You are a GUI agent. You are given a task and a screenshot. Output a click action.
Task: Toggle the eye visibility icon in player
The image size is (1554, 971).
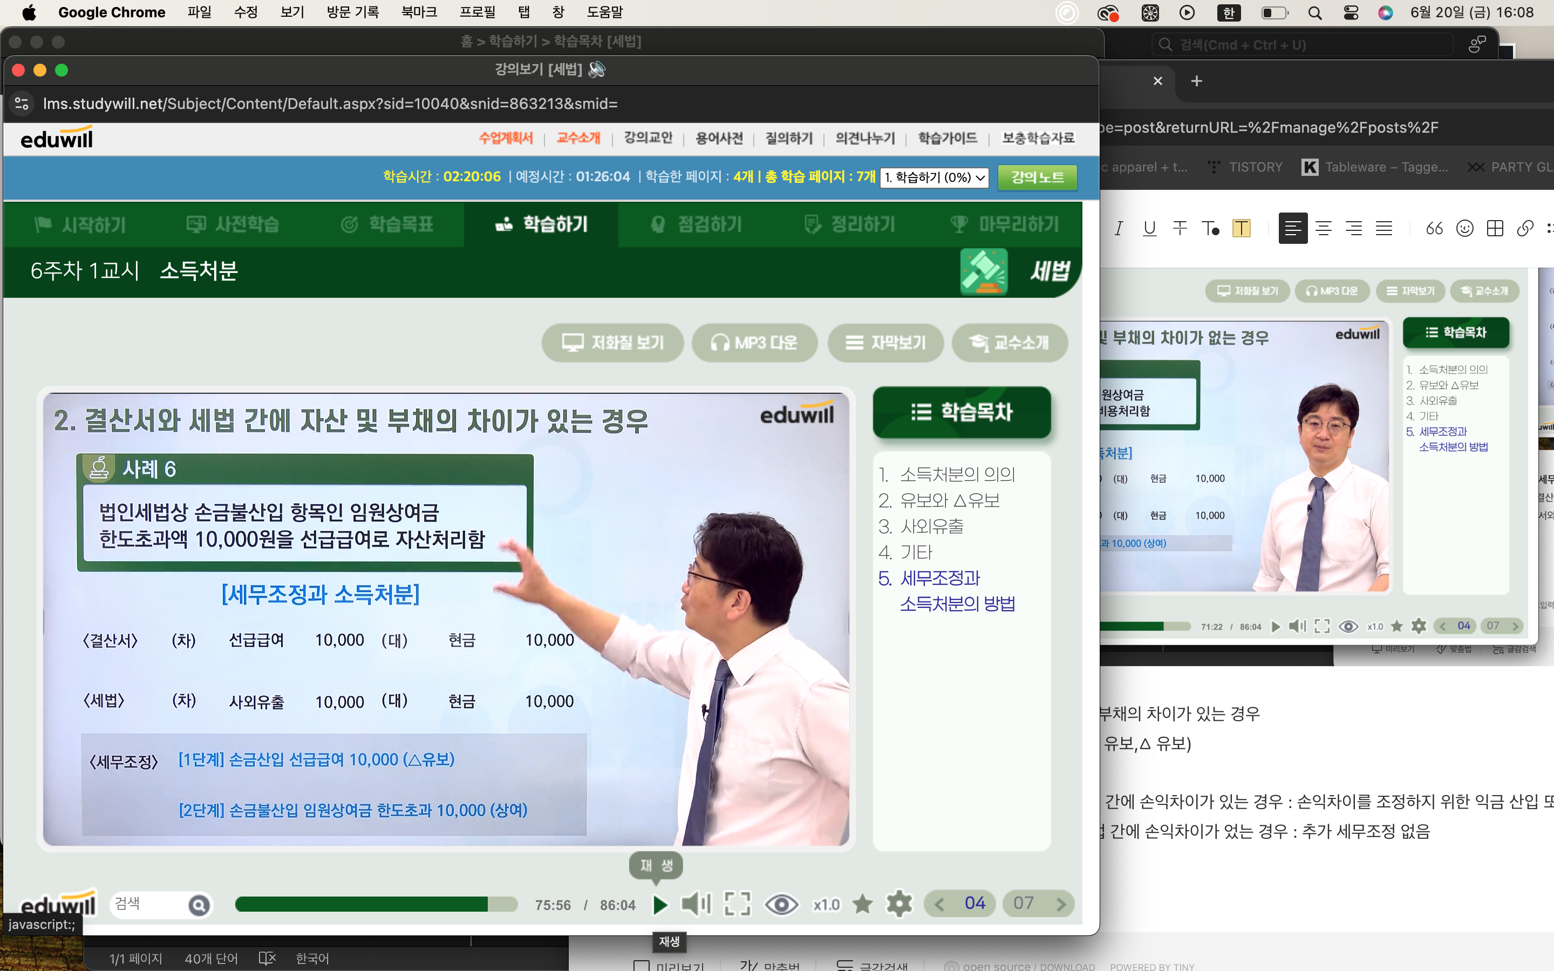coord(781,904)
